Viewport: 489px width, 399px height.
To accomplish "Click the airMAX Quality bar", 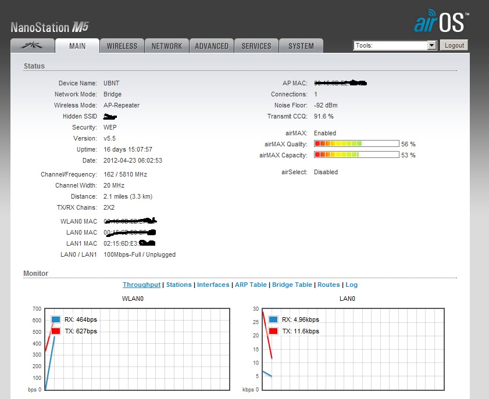I will pos(356,143).
